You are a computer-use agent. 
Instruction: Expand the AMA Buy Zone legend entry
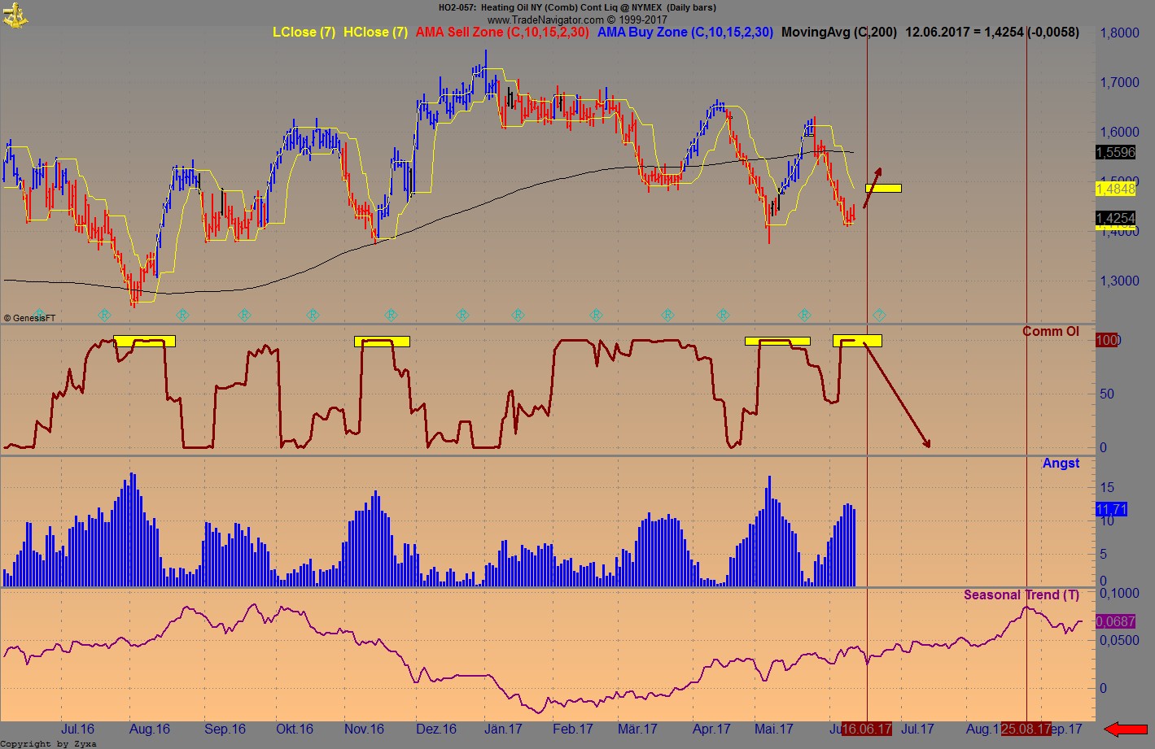(686, 33)
